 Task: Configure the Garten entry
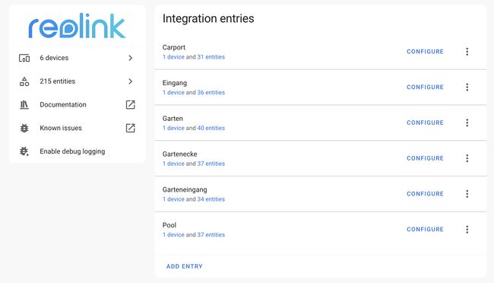(425, 122)
